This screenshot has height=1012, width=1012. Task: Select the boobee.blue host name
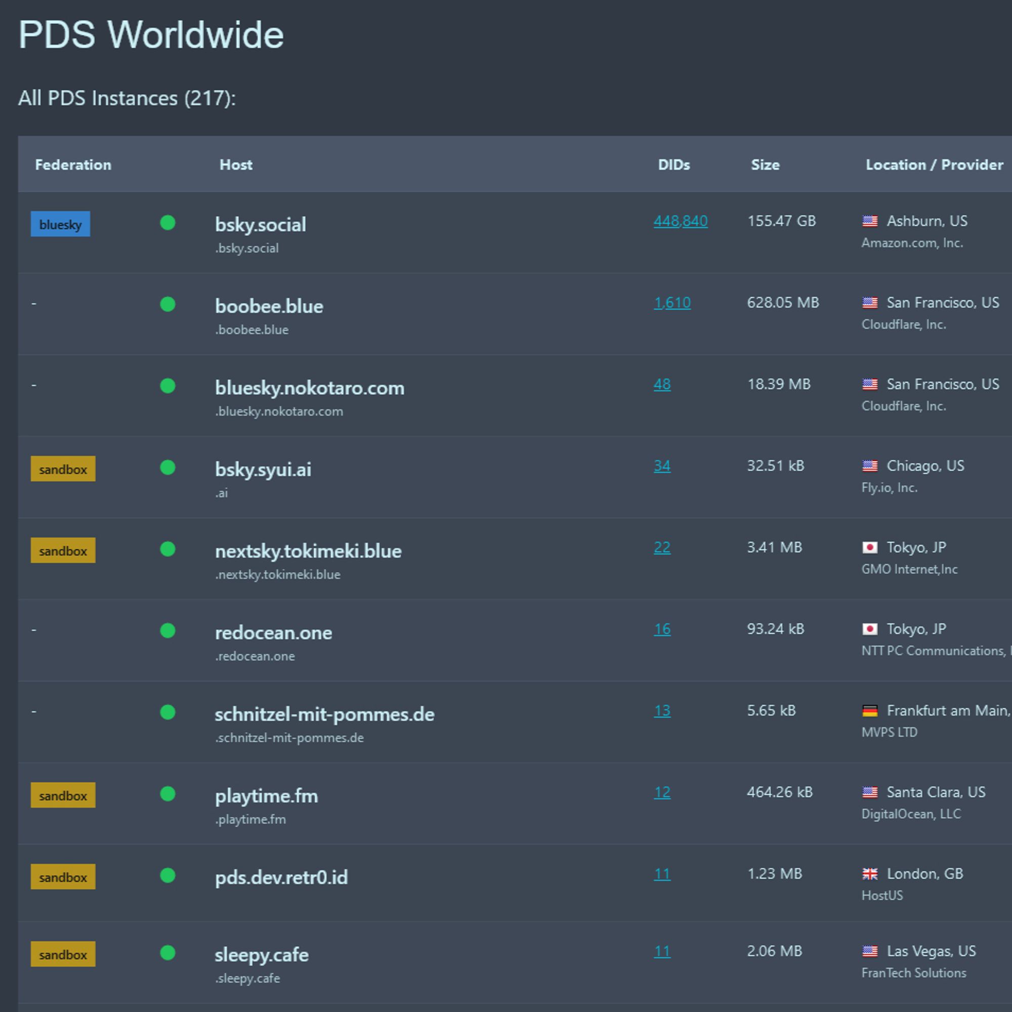pyautogui.click(x=269, y=306)
